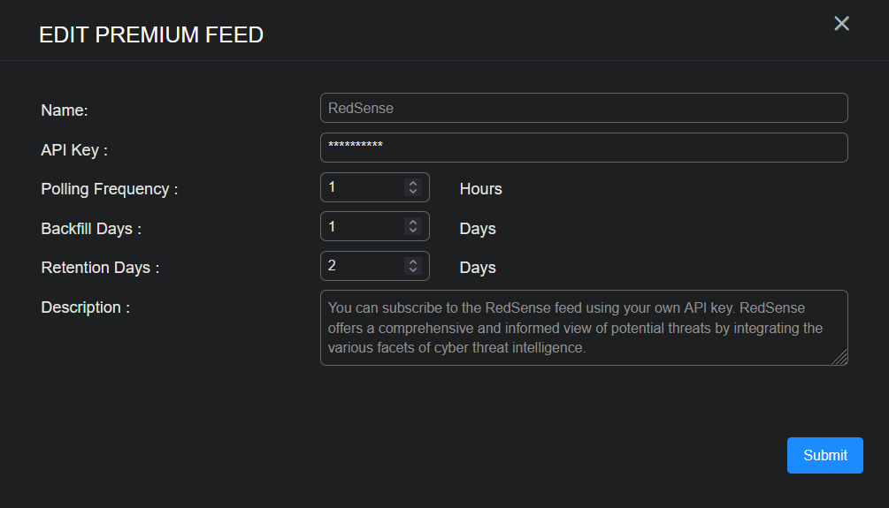Increase the Polling Frequency value by one
This screenshot has height=508, width=889.
coord(412,183)
